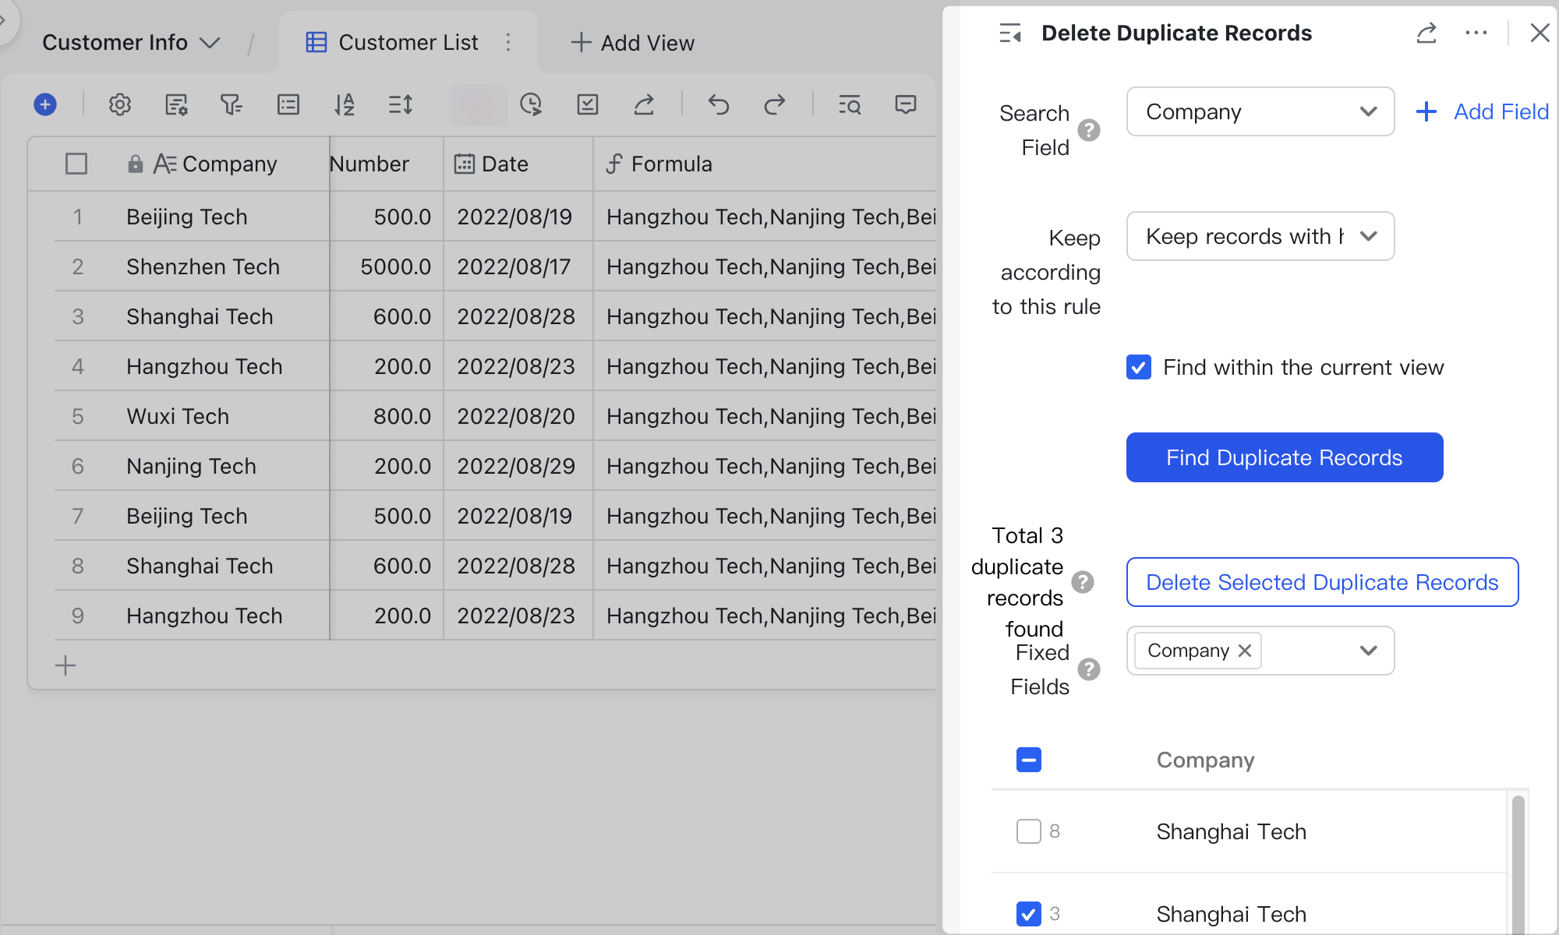Toggle the select-all duplicates checkbox
This screenshot has width=1559, height=935.
[1029, 760]
